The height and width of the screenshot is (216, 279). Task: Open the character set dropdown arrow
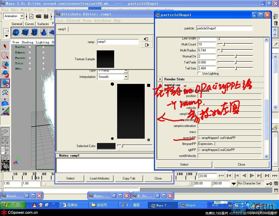tap(233, 184)
